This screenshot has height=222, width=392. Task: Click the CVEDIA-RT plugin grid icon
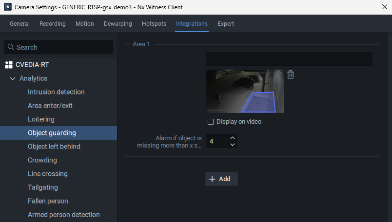pos(8,65)
